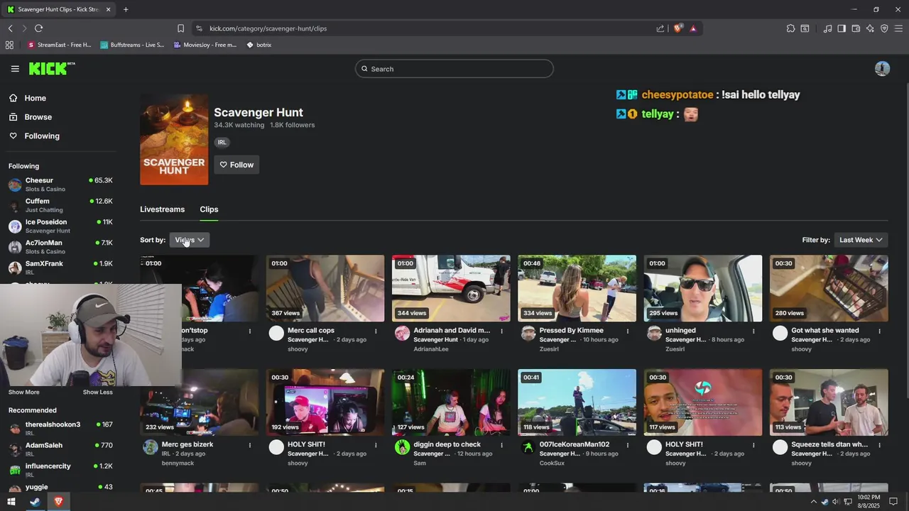Screen dimensions: 909x511
Task: Open Cuffem's channel in sidebar
Action: point(60,205)
